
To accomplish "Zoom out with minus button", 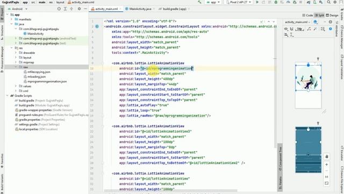I will tap(327, 171).
